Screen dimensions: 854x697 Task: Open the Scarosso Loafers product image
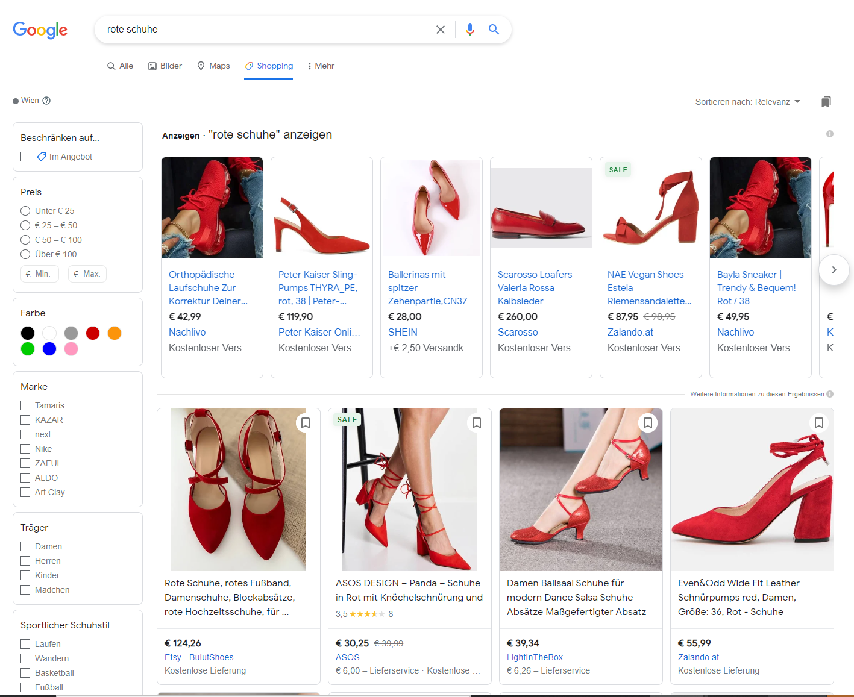coord(541,208)
